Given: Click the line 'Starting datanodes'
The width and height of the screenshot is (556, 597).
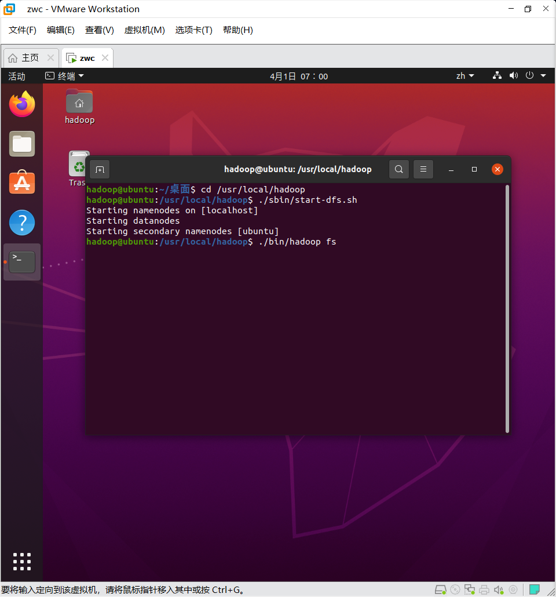Looking at the screenshot, I should pos(133,221).
